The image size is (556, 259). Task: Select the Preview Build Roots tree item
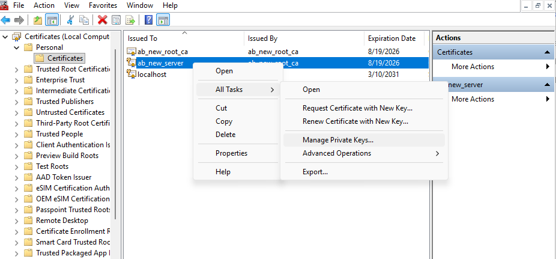pyautogui.click(x=67, y=156)
